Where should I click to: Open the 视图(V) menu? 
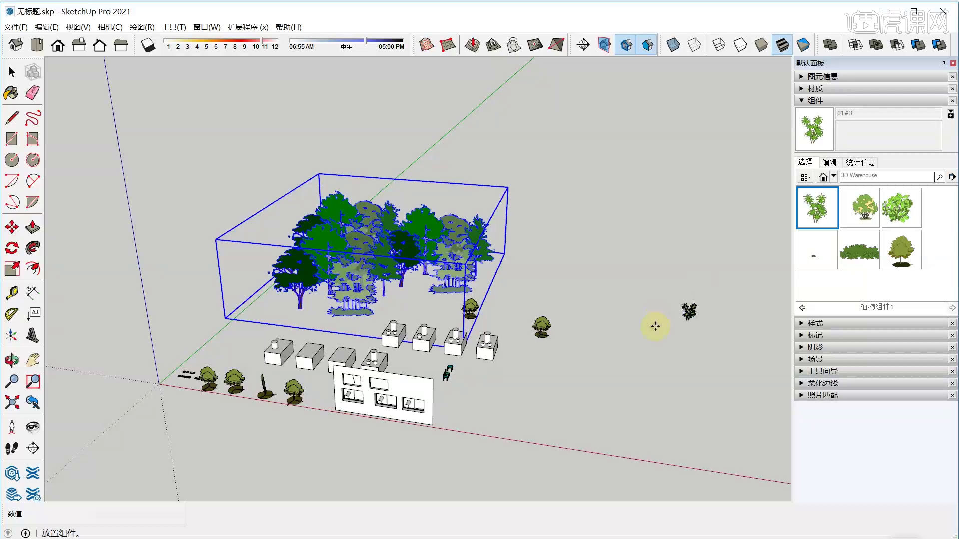78,27
